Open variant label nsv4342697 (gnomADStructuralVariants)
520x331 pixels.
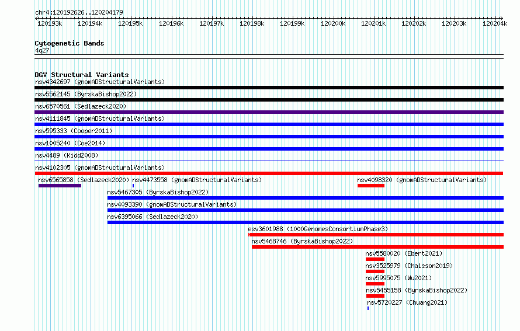(x=100, y=82)
